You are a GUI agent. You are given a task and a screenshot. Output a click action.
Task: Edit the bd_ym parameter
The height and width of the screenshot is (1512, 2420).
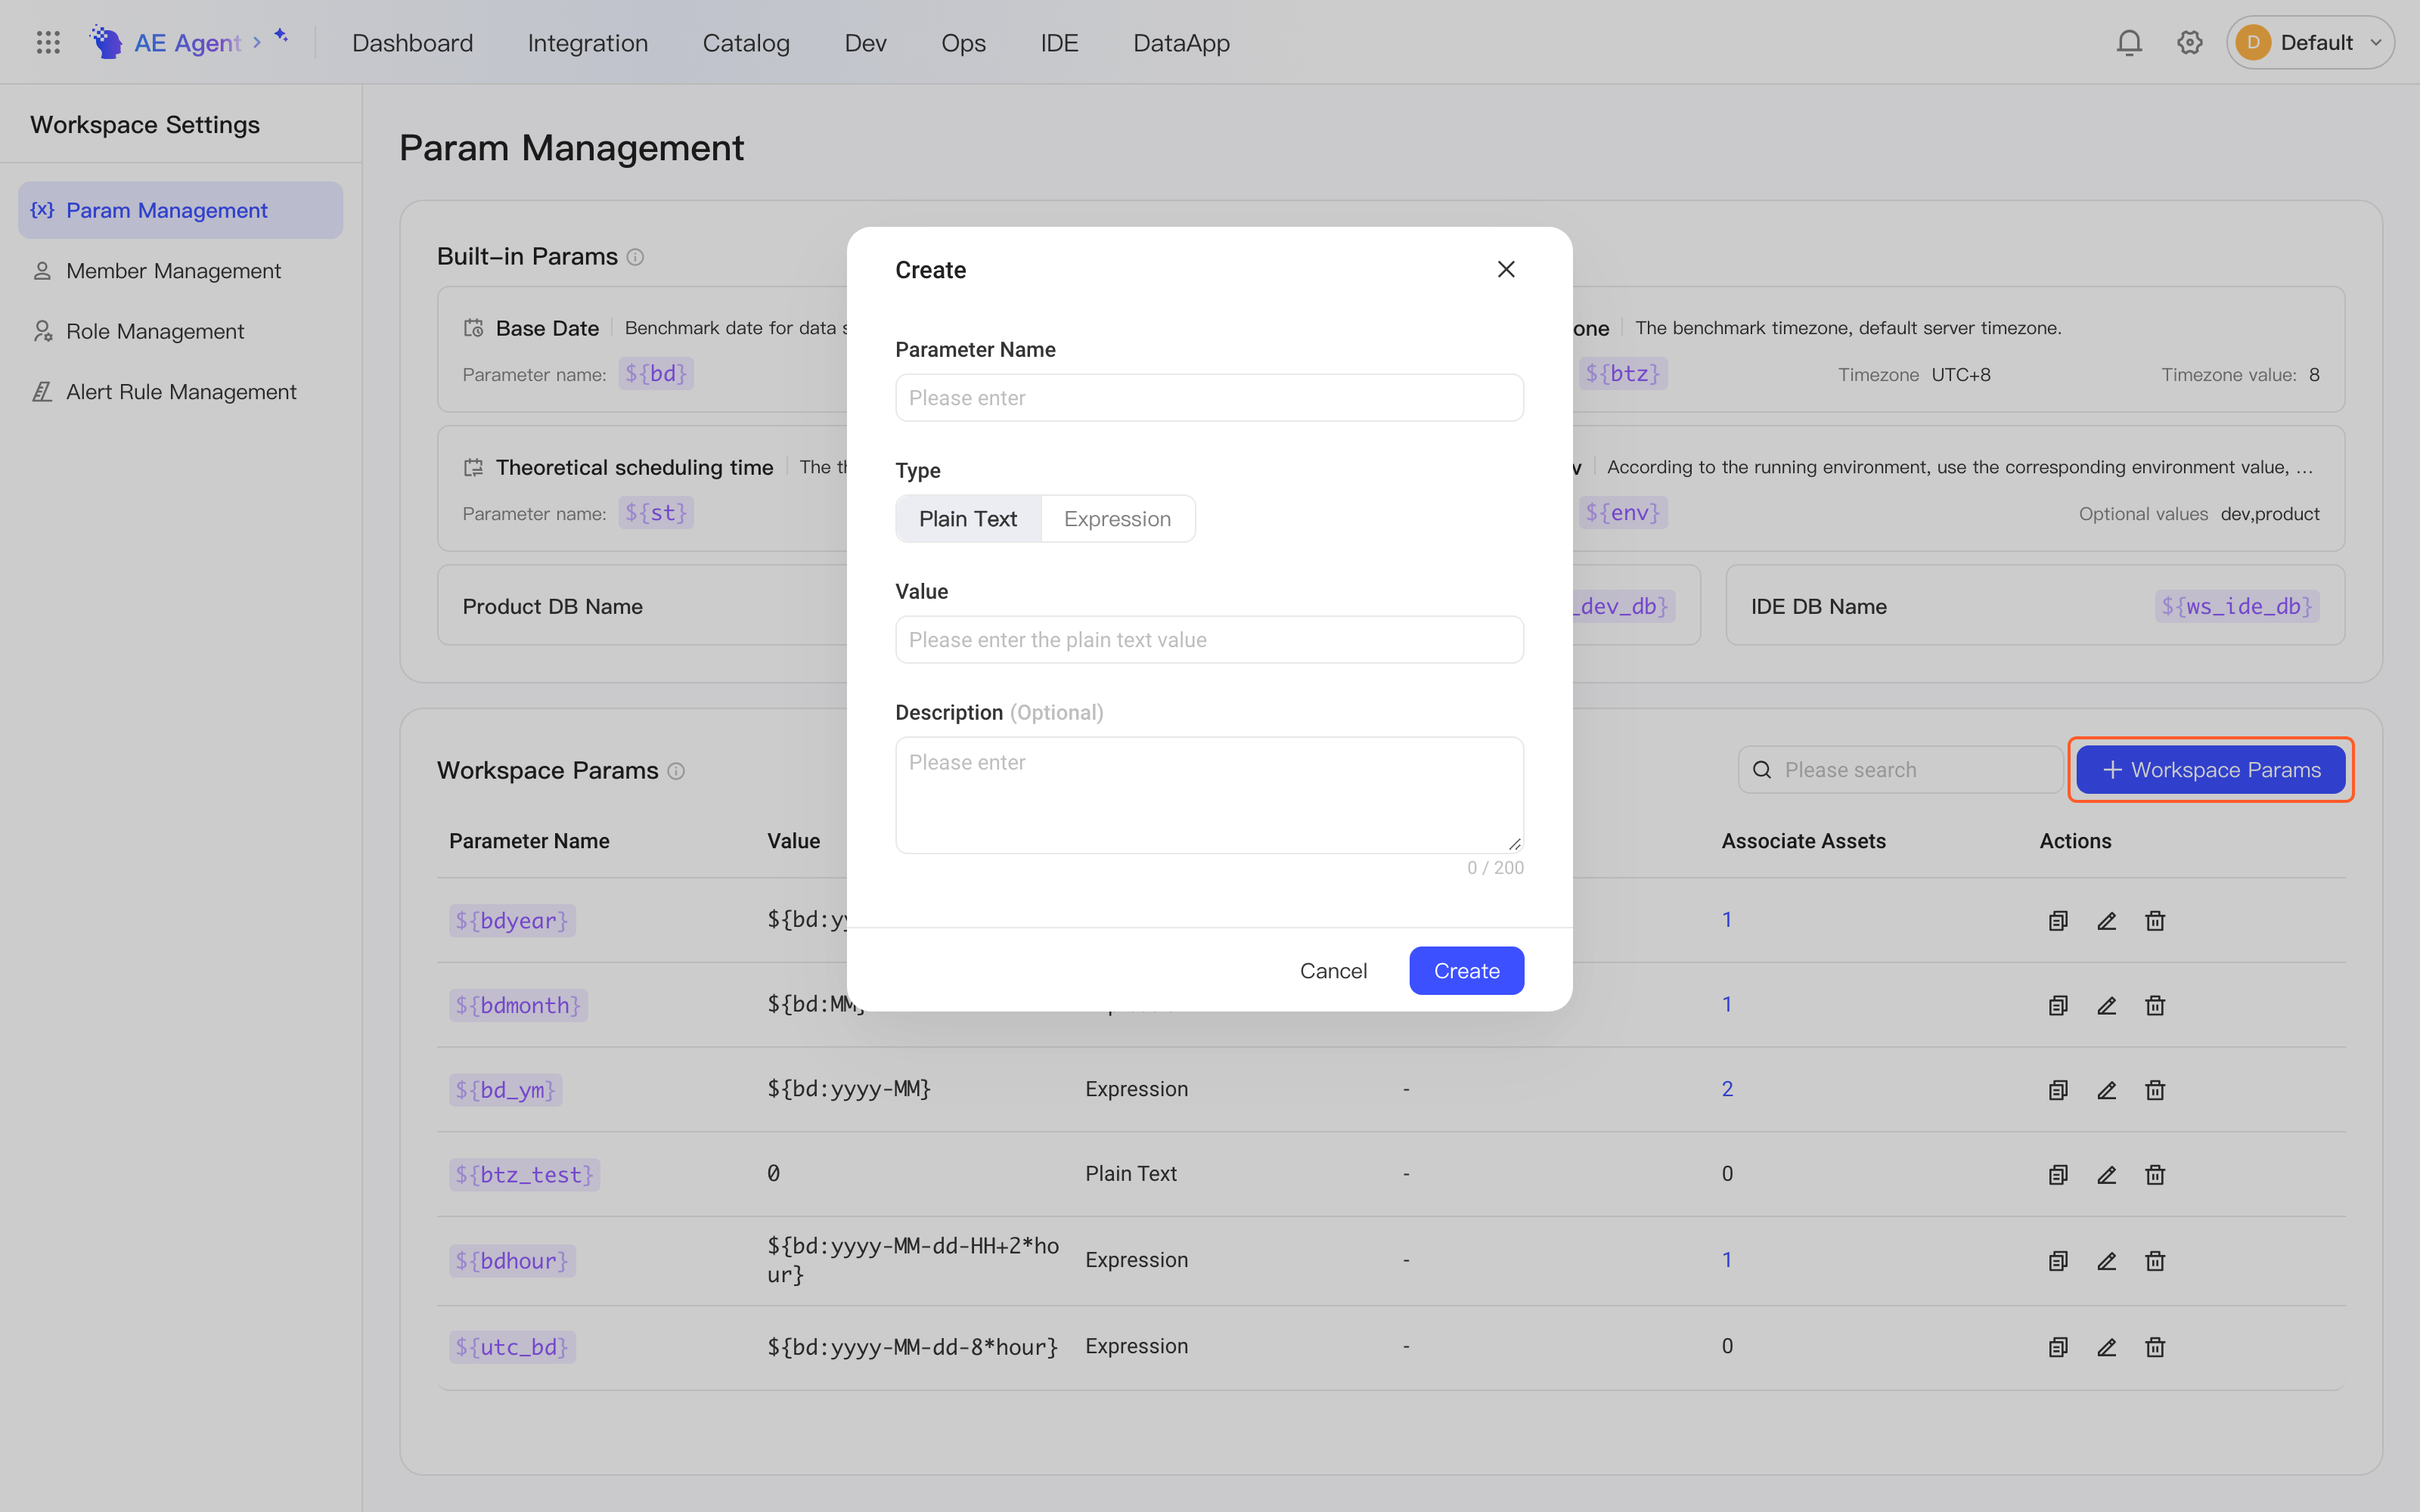pos(2106,1089)
